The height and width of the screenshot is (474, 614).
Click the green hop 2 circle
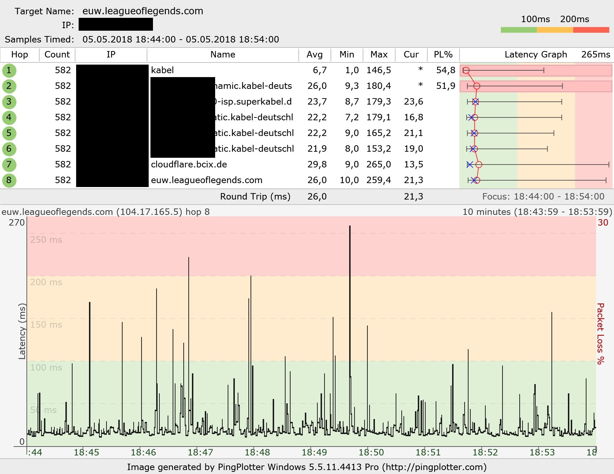[x=9, y=86]
